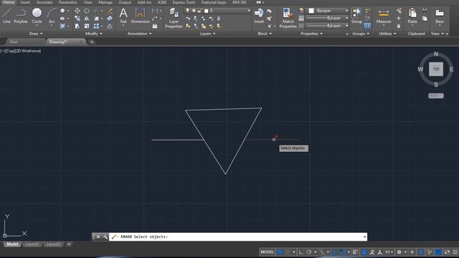Select the Dimension tool
Screen dimensions: 459x258
point(141,16)
